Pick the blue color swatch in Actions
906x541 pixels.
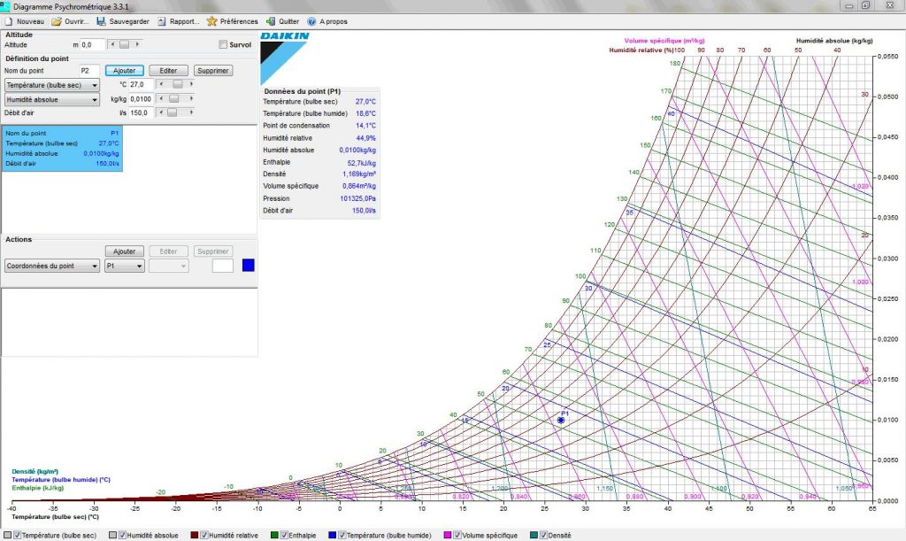(249, 266)
